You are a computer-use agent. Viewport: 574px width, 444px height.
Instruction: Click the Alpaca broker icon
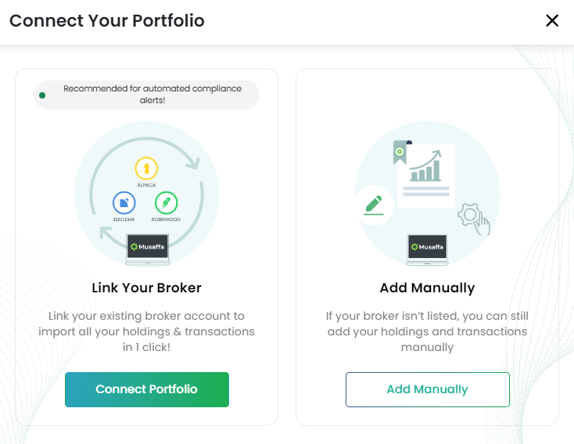146,168
